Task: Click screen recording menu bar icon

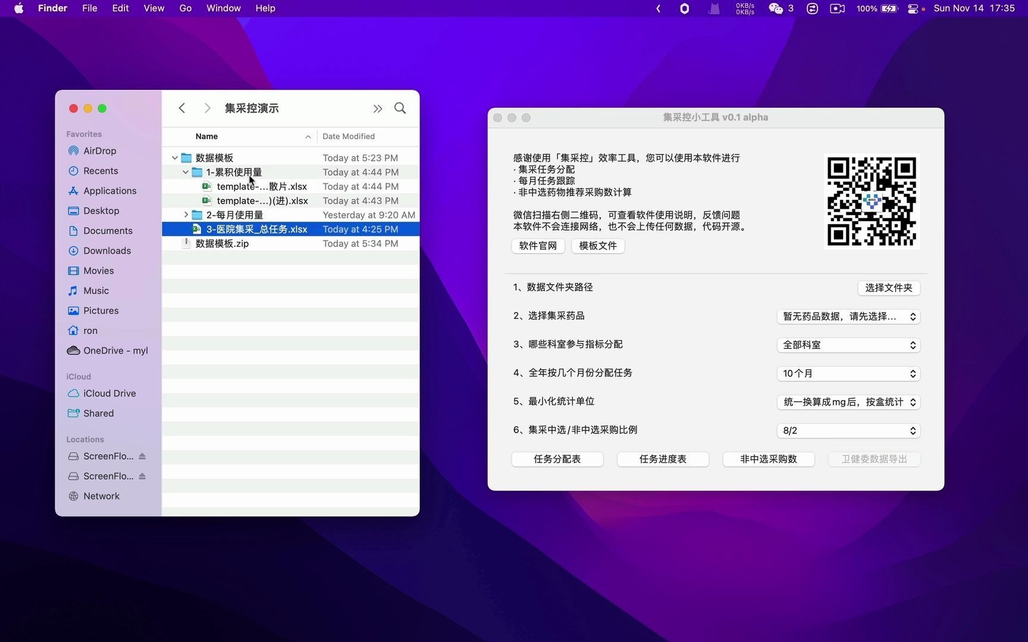Action: coord(837,8)
